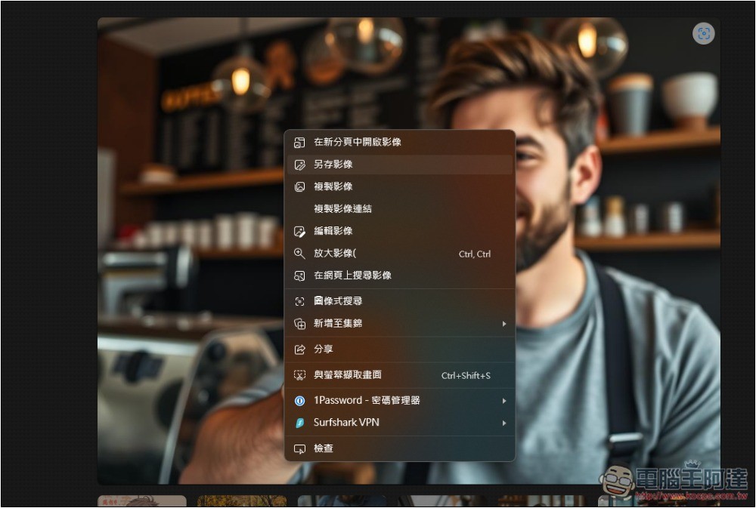Click the inspect element icon
This screenshot has height=508, width=756.
click(x=299, y=449)
